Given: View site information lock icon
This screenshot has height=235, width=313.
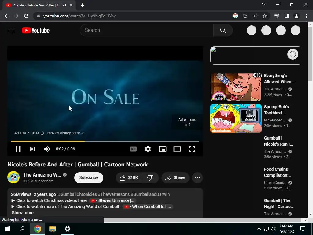Looking at the screenshot, I should point(39,16).
